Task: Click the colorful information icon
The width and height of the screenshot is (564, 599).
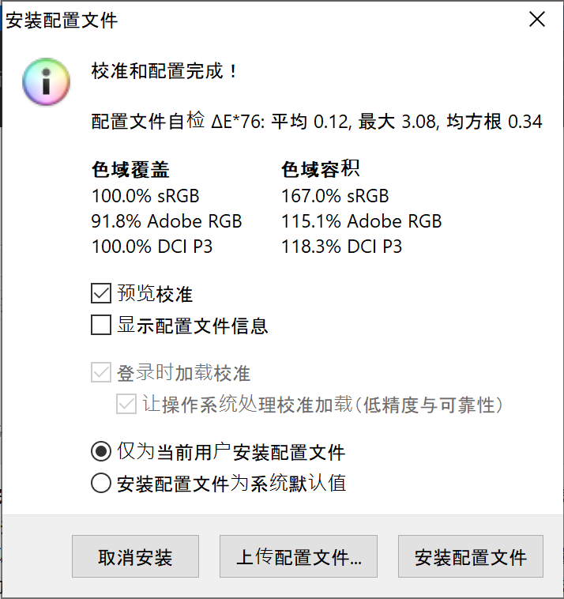Action: pyautogui.click(x=46, y=81)
